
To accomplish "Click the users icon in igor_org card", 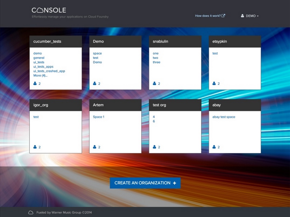I will pos(35,147).
